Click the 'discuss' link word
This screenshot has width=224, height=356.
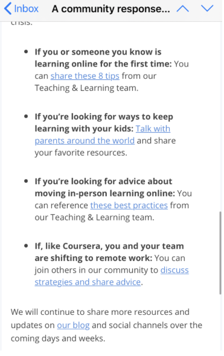point(174,270)
